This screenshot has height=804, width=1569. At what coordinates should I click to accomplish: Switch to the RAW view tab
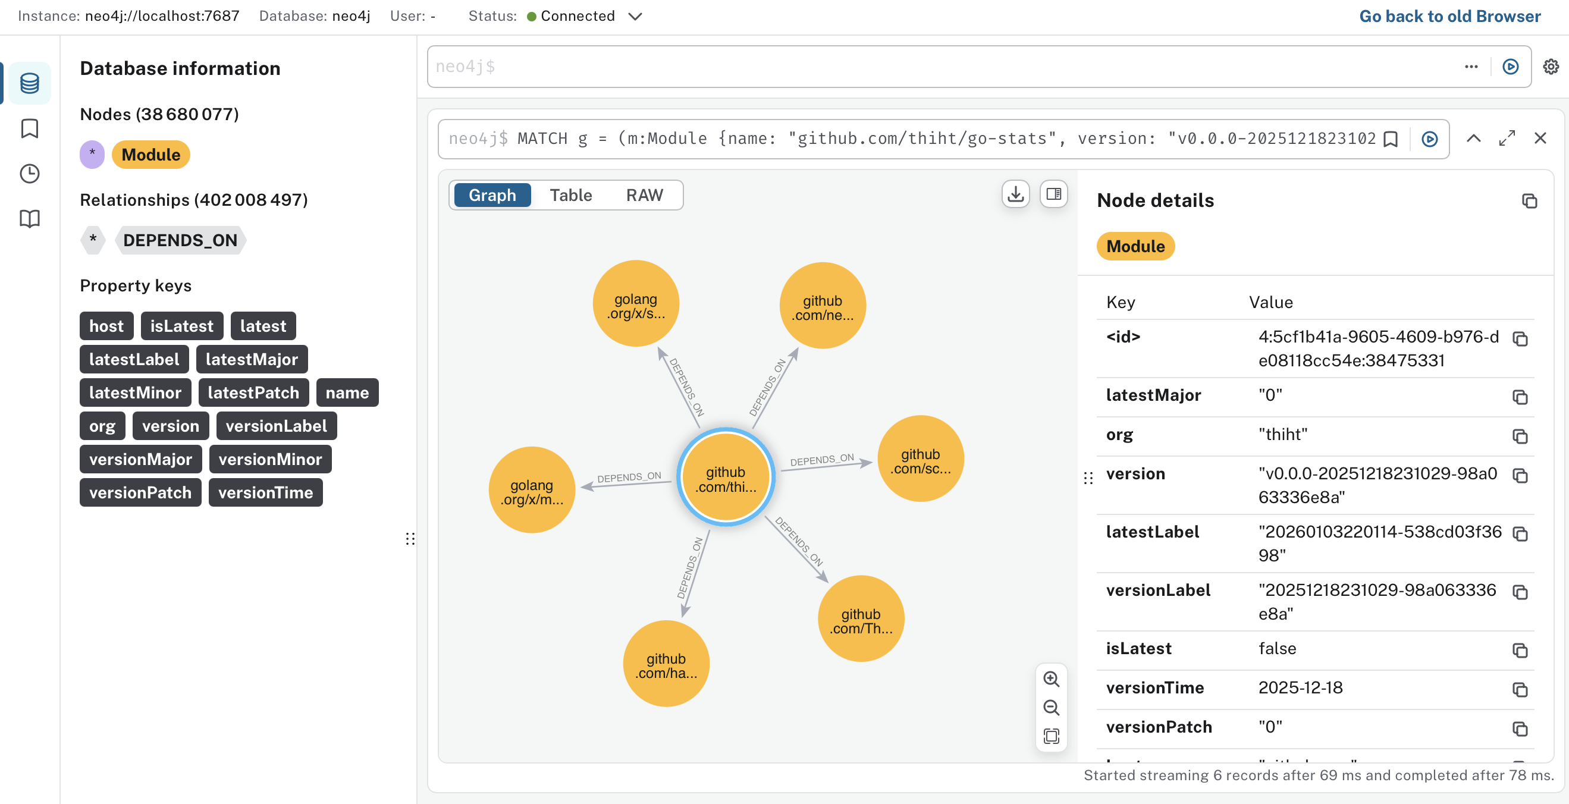click(x=644, y=195)
